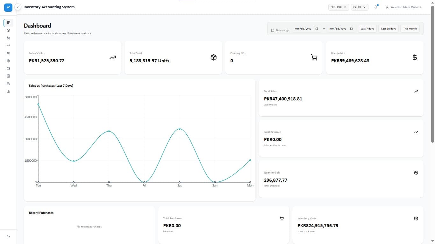Open calendar picker of the start date field
This screenshot has height=244, width=435.
317,29
